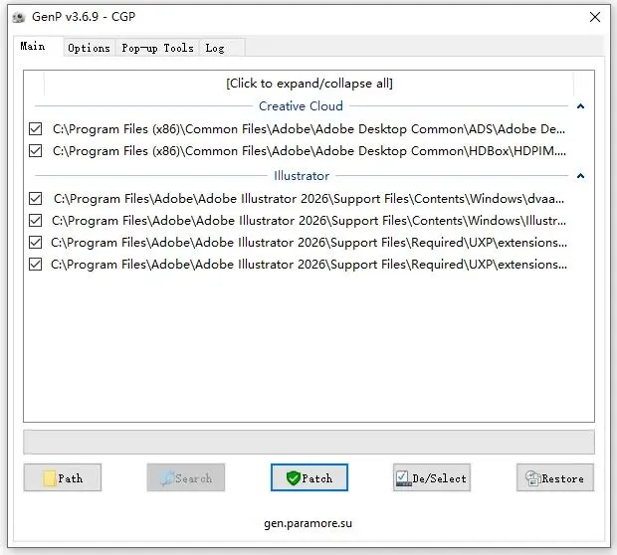Select the path ending ADS\Adobe De...
This screenshot has height=555, width=617.
(308, 129)
